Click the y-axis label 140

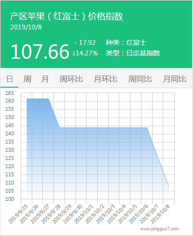[x=10, y=133]
